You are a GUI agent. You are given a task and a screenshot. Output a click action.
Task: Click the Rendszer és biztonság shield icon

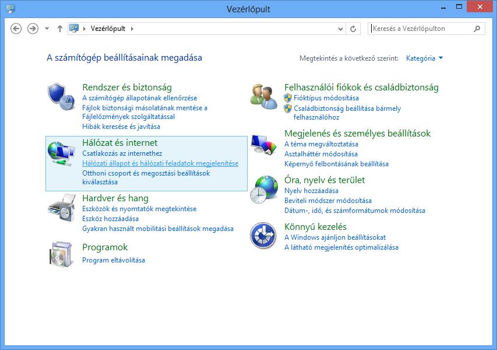coord(61,96)
